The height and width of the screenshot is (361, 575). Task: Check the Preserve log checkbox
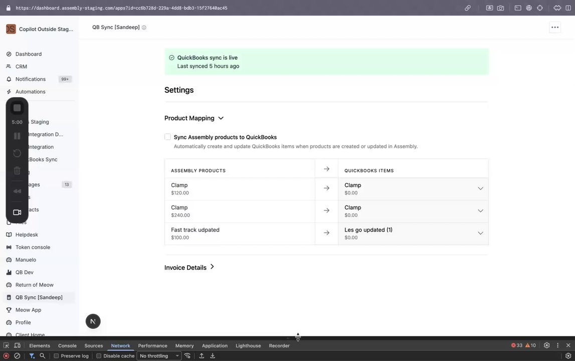tap(56, 356)
